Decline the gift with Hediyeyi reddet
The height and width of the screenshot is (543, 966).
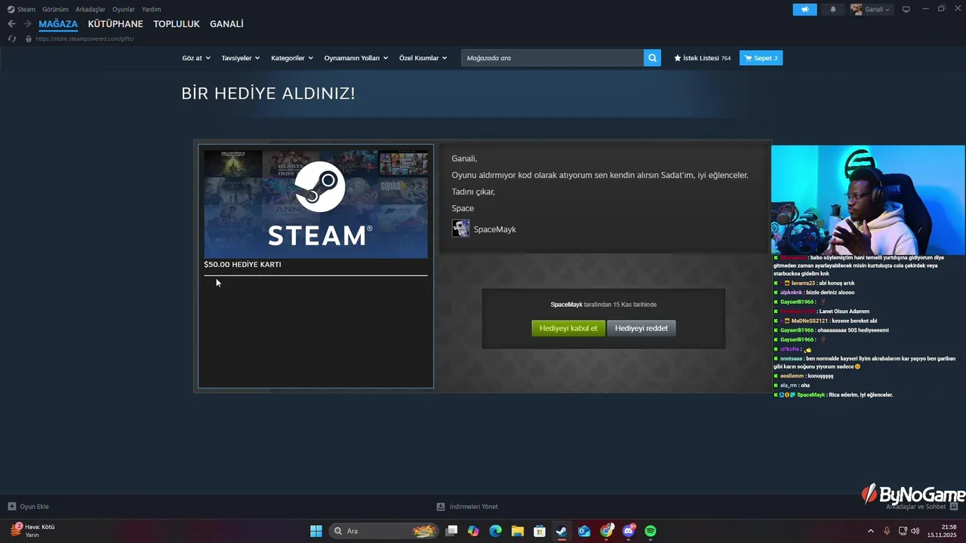[641, 328]
